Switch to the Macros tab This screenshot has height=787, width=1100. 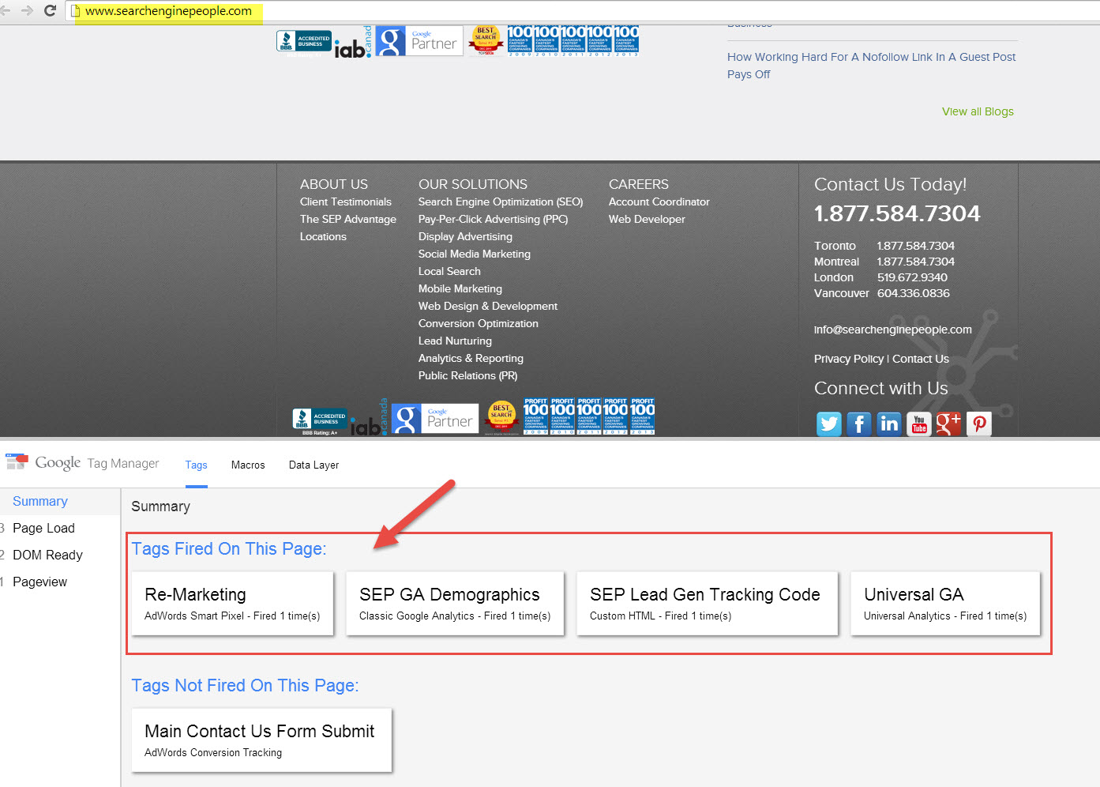[x=248, y=465]
